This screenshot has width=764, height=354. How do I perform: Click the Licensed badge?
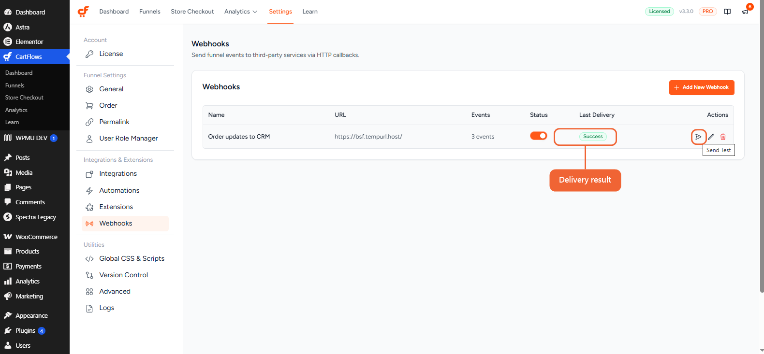[x=660, y=12]
